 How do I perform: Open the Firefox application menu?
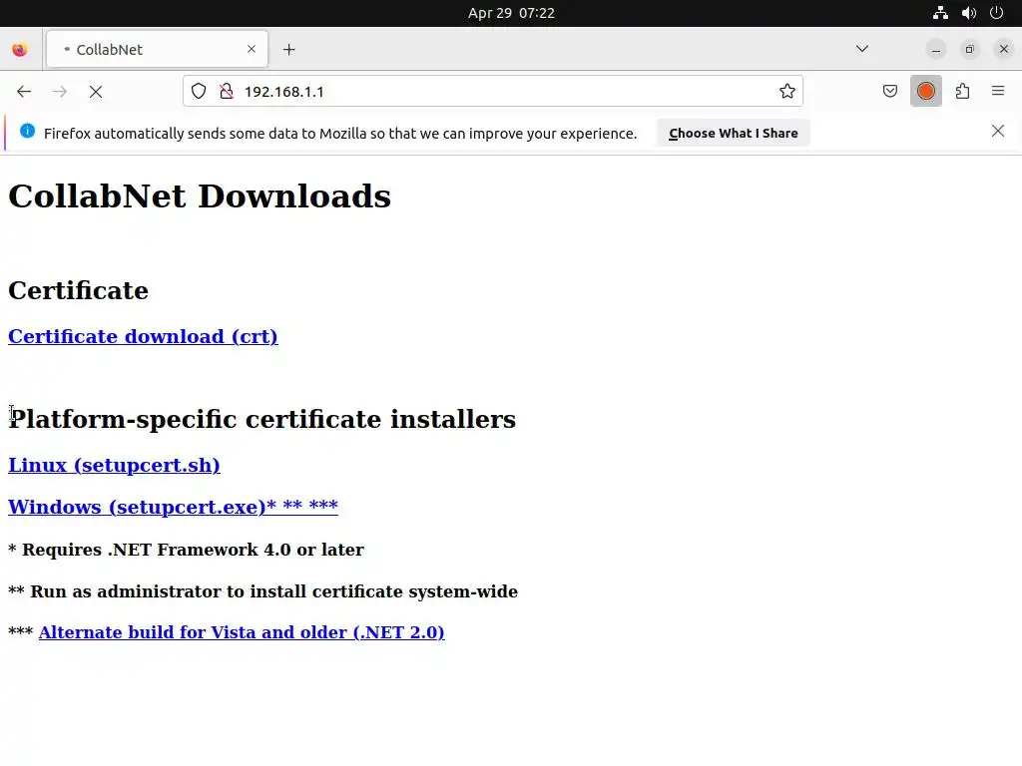[998, 91]
